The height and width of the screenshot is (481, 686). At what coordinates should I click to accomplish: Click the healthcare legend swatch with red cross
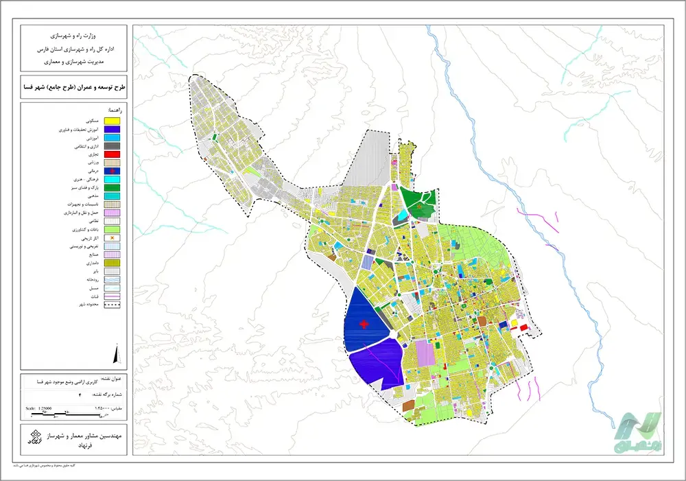(113, 171)
